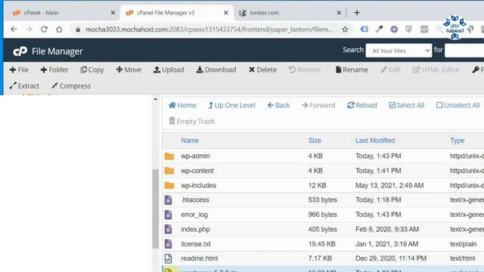This screenshot has height=272, width=484.
Task: Click the index.php file icon
Action: coord(168,229)
